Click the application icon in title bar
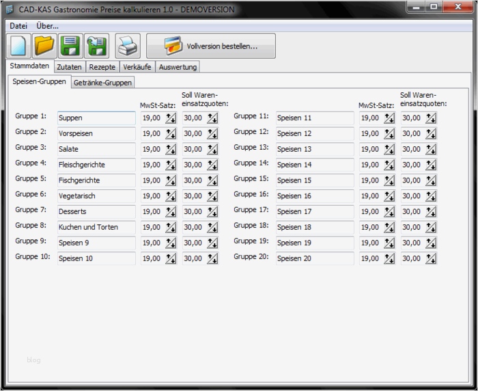The width and height of the screenshot is (478, 391). tap(10, 10)
